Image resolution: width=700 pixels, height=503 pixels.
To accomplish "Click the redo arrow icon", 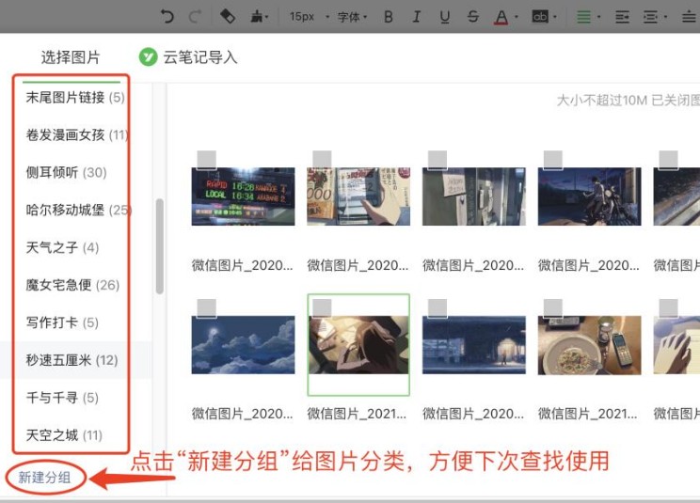I will coord(195,17).
